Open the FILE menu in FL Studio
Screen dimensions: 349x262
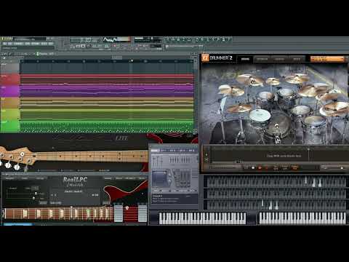4,44
